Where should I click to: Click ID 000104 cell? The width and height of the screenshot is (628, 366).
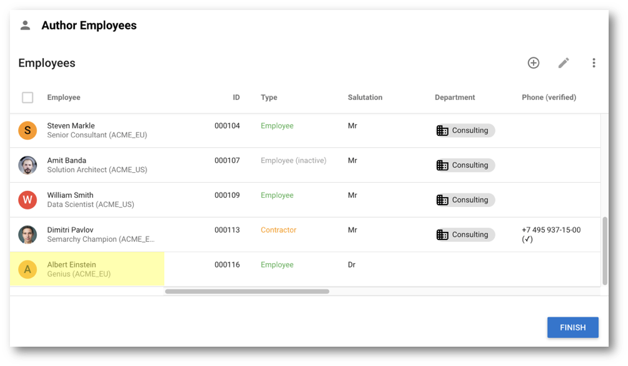[227, 125]
